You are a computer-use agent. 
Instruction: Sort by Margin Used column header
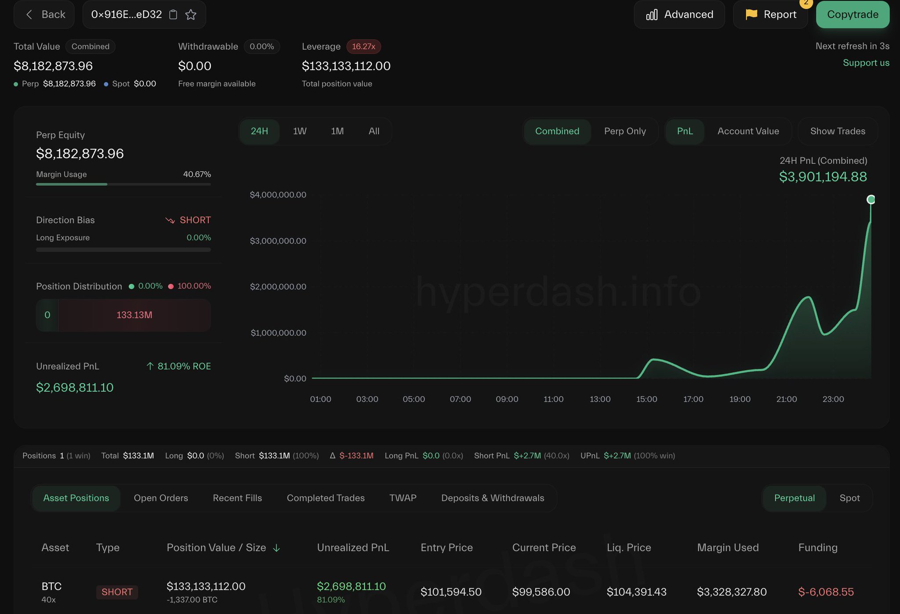728,548
